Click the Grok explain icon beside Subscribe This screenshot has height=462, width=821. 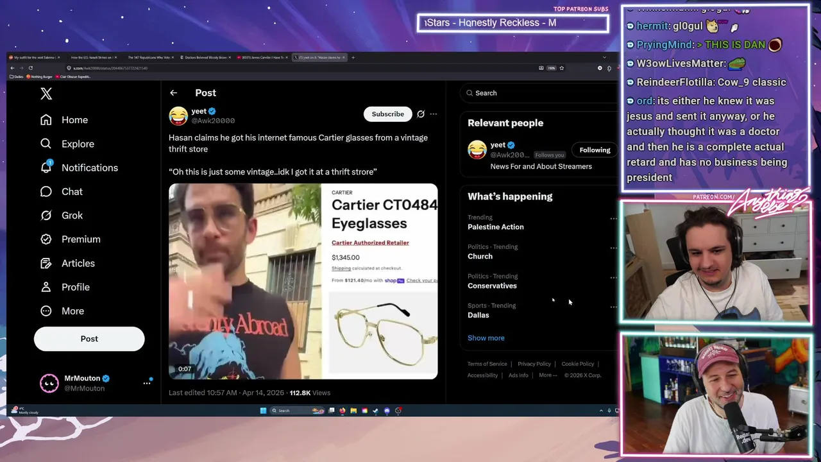click(421, 114)
